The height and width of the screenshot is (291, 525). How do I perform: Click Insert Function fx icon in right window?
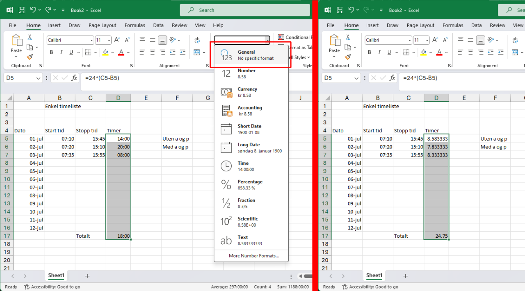coord(392,78)
